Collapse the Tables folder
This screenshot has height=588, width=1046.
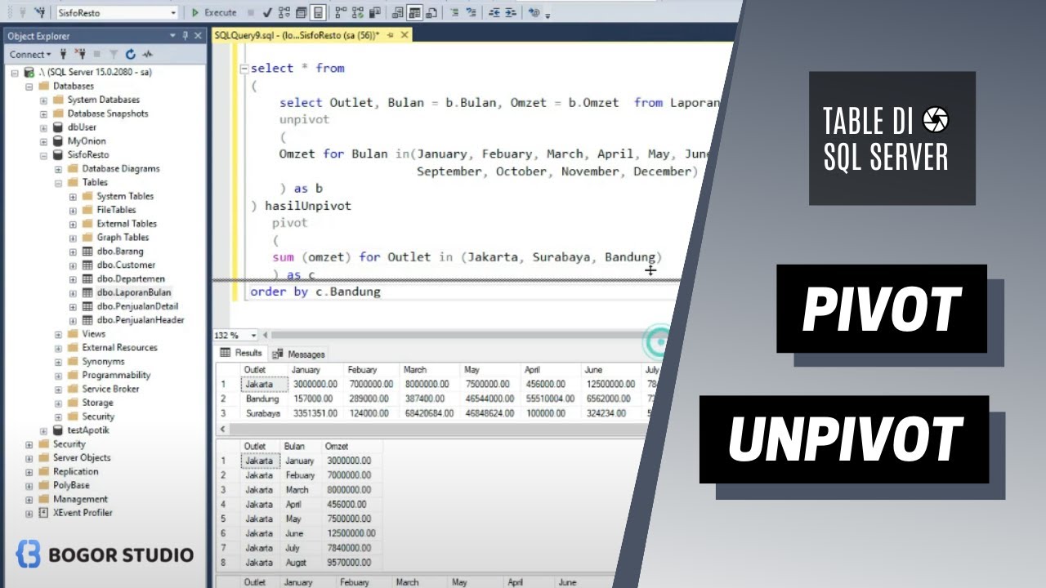click(x=58, y=182)
